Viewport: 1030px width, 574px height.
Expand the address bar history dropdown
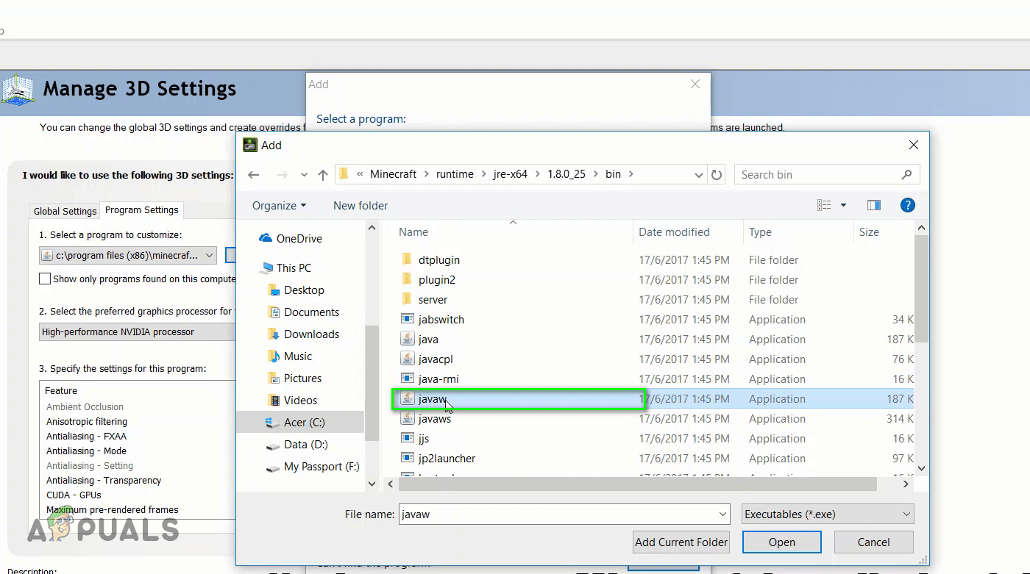click(x=699, y=175)
